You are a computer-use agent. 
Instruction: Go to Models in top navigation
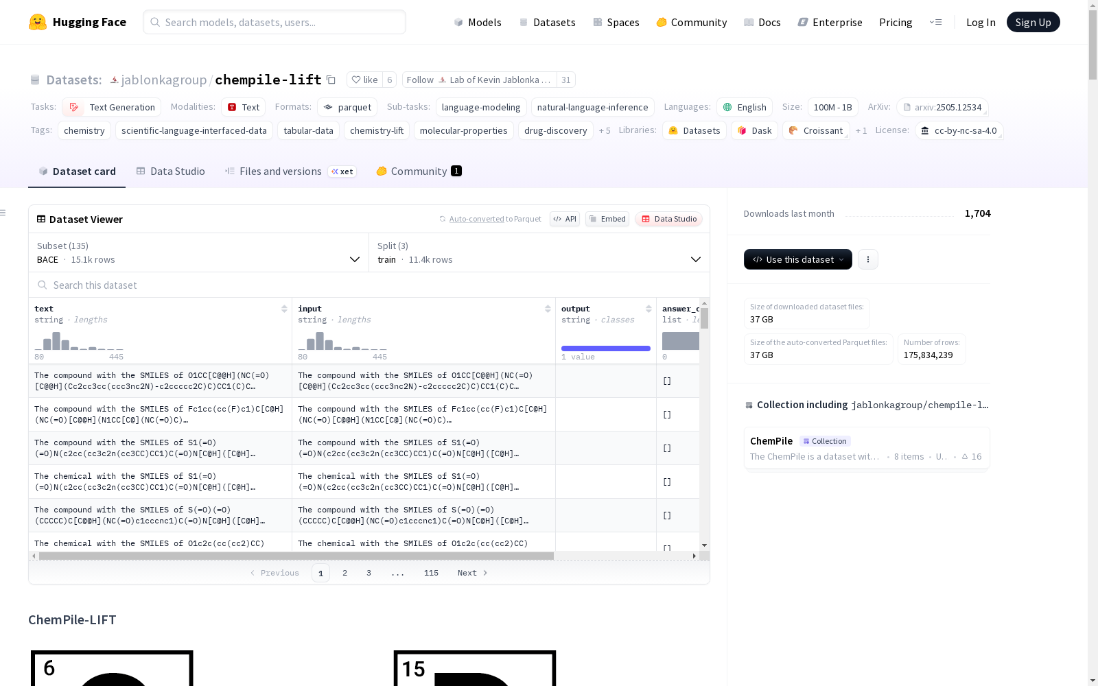478,22
